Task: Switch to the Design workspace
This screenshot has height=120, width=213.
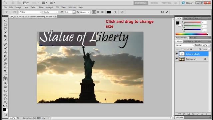Action: click(x=154, y=3)
